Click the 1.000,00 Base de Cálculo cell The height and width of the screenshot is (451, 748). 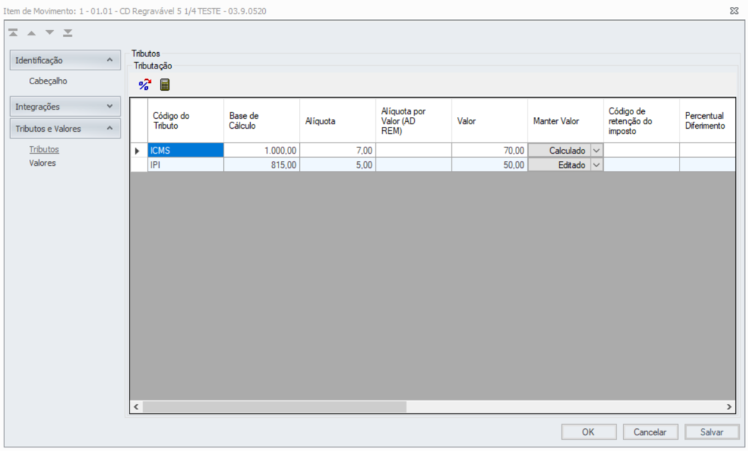261,151
